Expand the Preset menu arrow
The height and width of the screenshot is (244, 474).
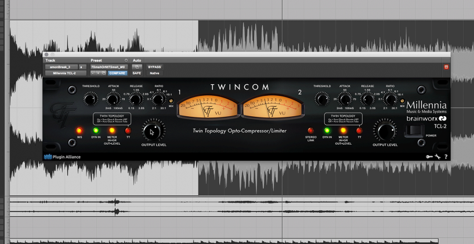point(126,60)
